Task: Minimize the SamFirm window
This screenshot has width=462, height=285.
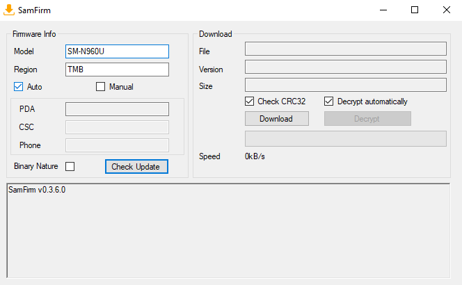Action: coord(383,10)
